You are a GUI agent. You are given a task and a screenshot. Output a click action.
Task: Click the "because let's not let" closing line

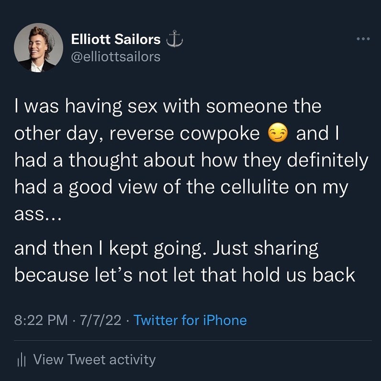click(185, 275)
